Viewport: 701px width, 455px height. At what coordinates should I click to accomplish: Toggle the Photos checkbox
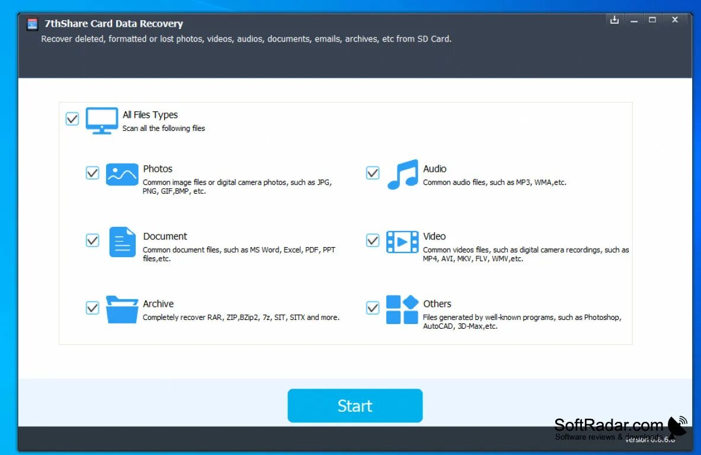pos(92,173)
